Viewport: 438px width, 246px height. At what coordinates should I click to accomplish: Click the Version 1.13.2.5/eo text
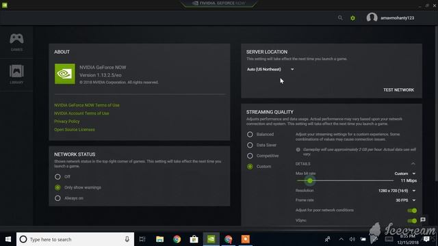click(101, 75)
